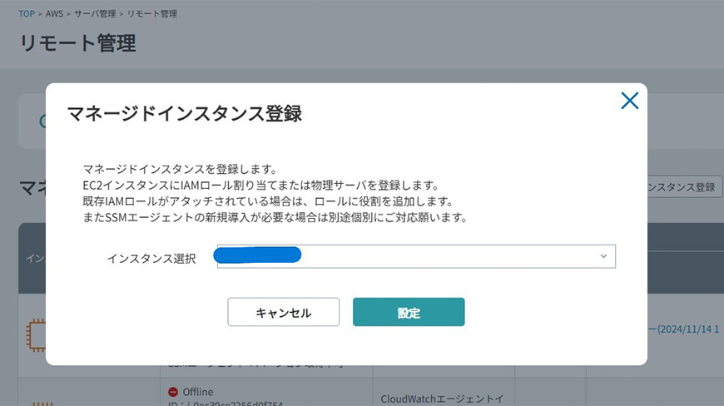Confirm with the 設定 button
This screenshot has height=406, width=724.
tap(409, 312)
